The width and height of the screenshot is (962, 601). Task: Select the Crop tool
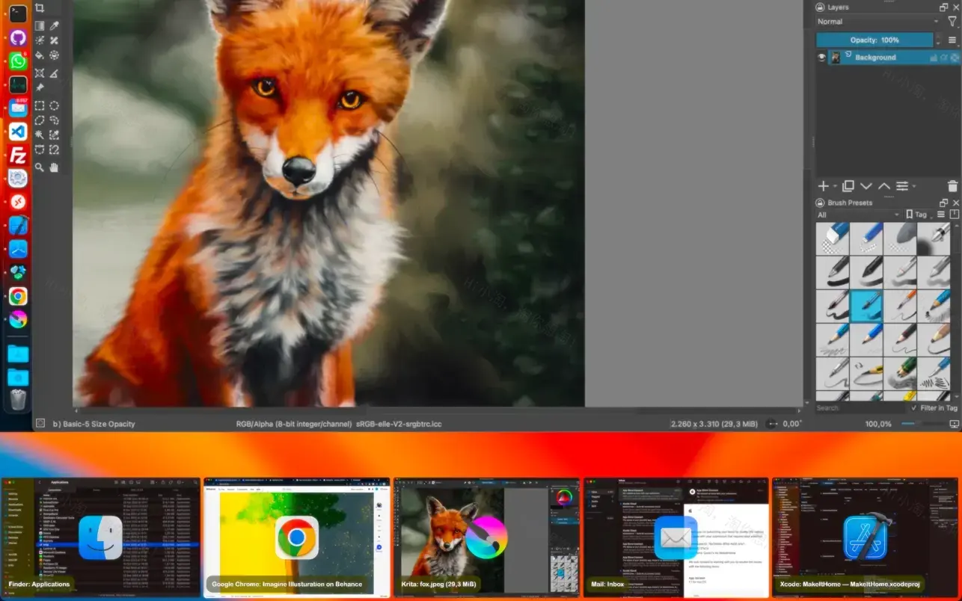click(40, 7)
